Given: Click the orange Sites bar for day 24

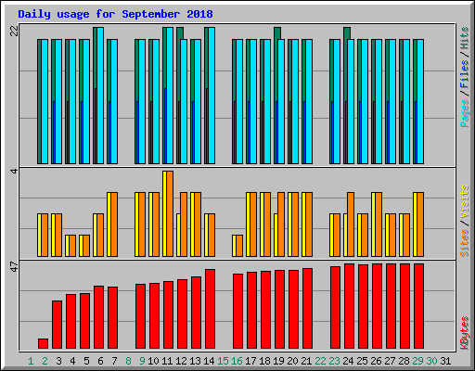Looking at the screenshot, I should click(351, 224).
